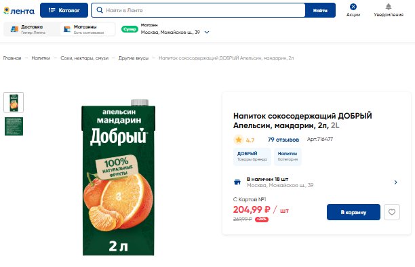Click the magnifier icon in search field
This screenshot has width=415, height=267.
click(x=100, y=10)
